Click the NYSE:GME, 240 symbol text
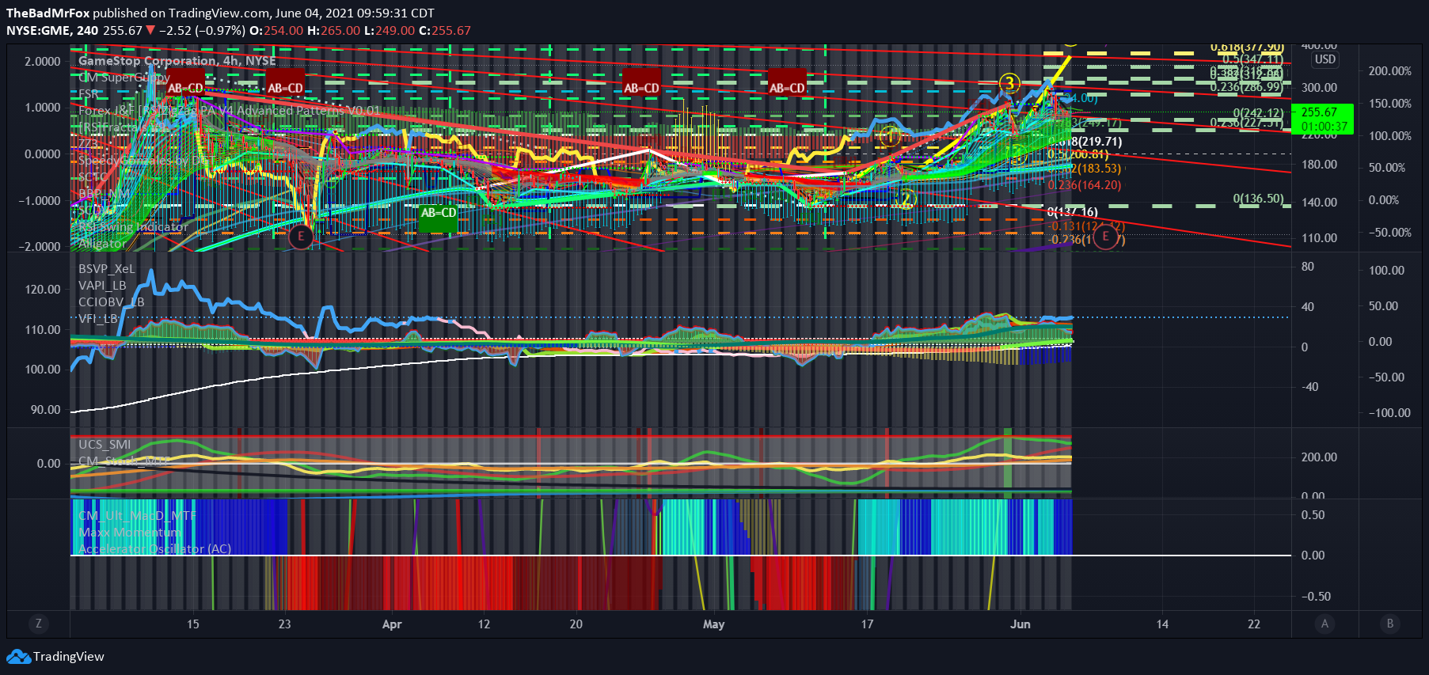This screenshot has height=675, width=1429. tap(52, 30)
